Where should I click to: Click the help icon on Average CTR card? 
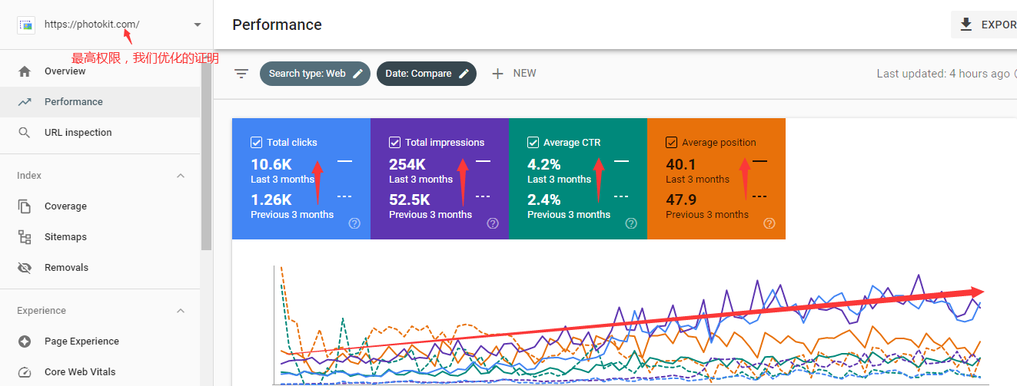point(631,223)
